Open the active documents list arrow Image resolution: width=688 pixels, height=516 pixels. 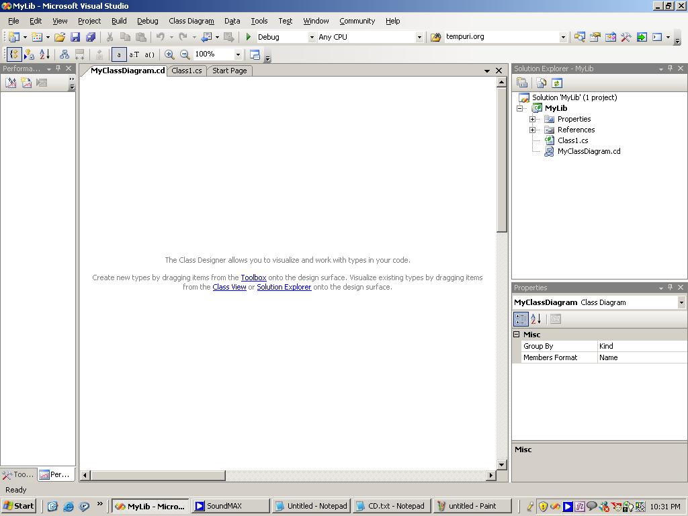click(x=487, y=71)
